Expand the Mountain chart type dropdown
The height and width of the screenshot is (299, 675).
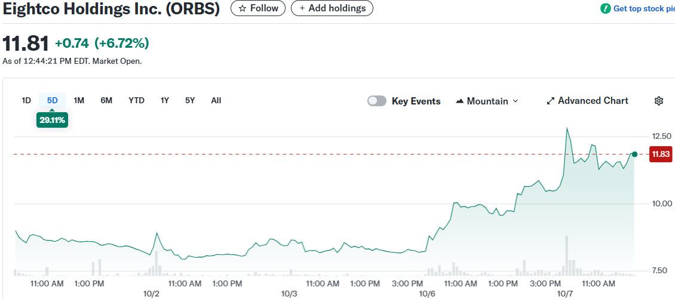tap(515, 101)
